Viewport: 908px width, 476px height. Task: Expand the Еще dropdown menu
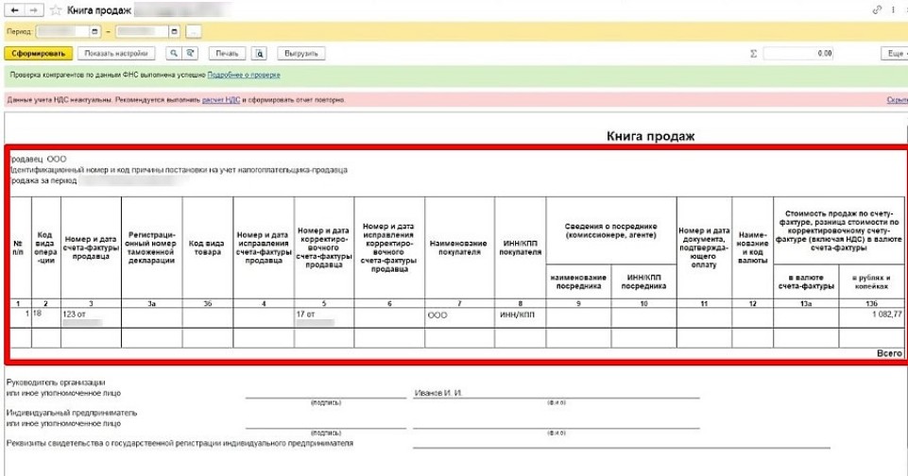click(x=894, y=54)
